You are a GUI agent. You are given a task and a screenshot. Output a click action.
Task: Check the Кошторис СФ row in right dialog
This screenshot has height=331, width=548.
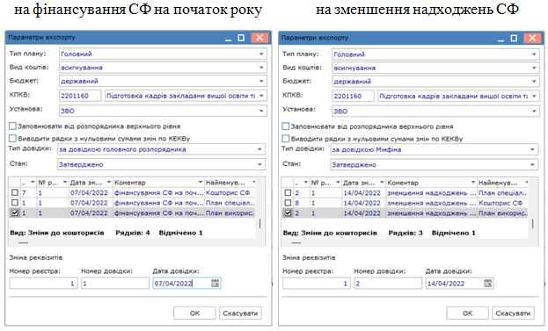tap(288, 203)
